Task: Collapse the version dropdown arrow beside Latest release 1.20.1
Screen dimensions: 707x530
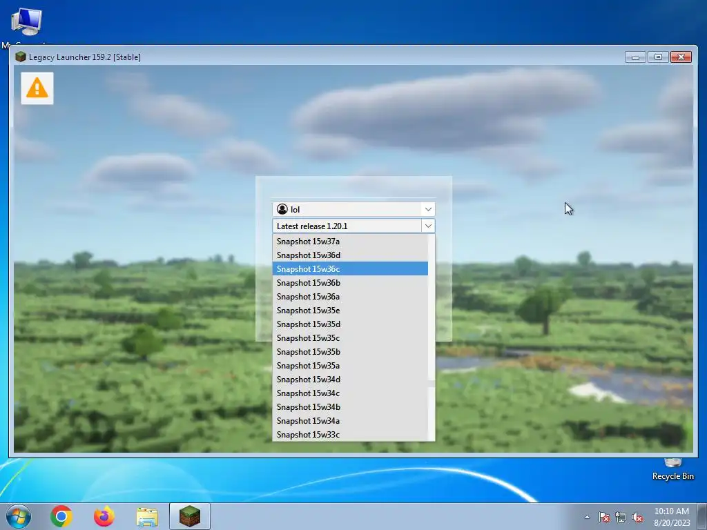Action: (428, 226)
